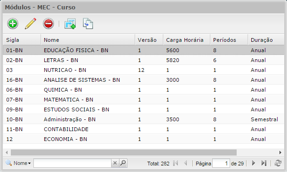Click the page number field
Image resolution: width=287 pixels, height=172 pixels.
click(x=221, y=163)
